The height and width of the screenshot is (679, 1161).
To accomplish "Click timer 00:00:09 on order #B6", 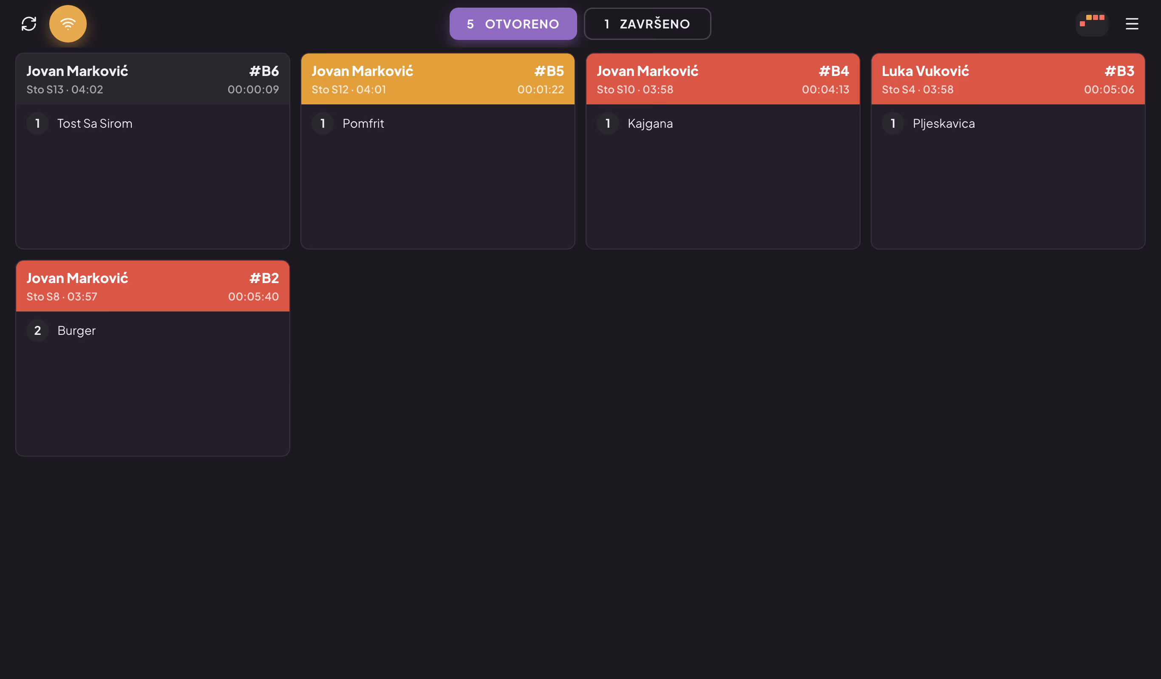I will 253,90.
